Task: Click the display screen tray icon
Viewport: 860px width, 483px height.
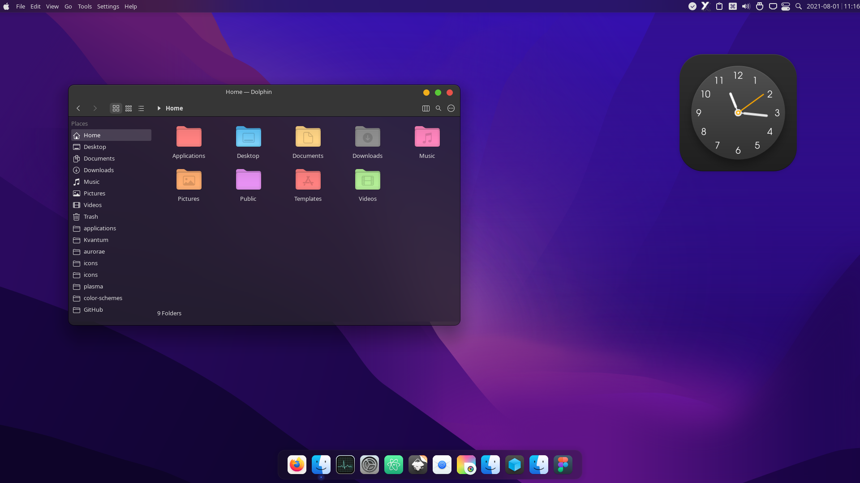Action: pos(773,6)
